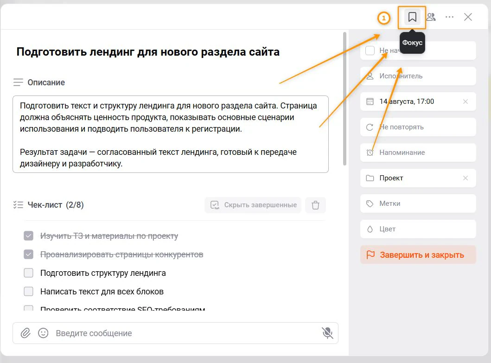Click the paperclip attach file icon
491x363 pixels.
coord(26,333)
